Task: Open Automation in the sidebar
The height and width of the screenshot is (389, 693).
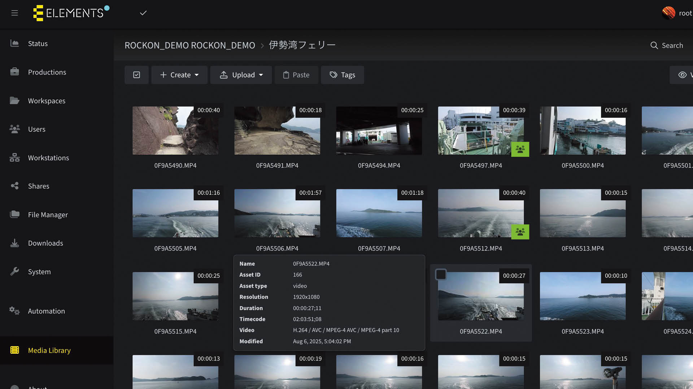Action: [x=46, y=311]
